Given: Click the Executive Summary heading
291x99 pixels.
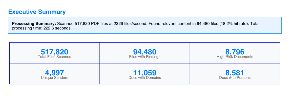Looking at the screenshot, I should click(x=37, y=12).
